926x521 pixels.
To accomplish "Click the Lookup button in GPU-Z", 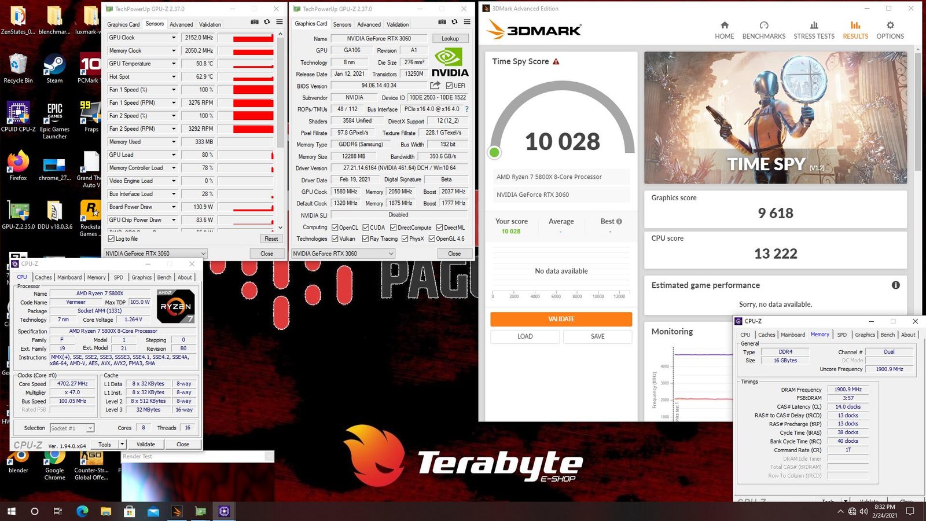I will [x=450, y=39].
